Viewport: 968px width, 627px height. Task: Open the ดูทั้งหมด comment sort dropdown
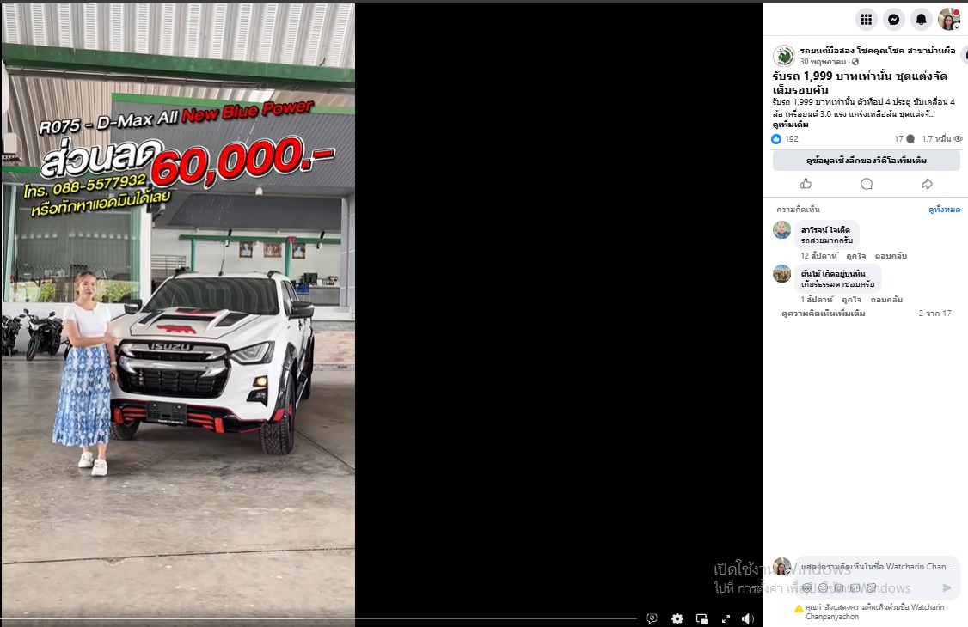coord(945,210)
